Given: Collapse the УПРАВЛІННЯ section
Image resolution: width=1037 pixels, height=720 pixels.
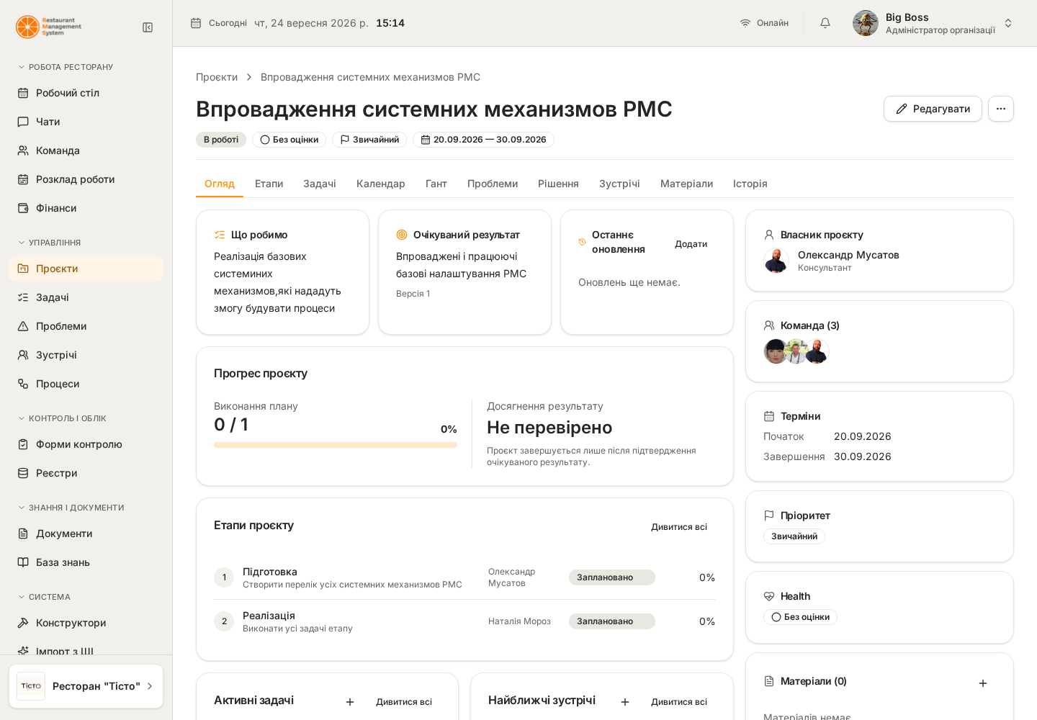Looking at the screenshot, I should coord(49,243).
